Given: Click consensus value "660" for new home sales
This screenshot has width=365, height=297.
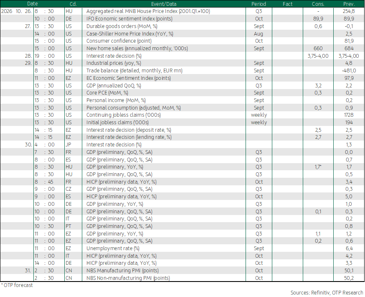Looking at the screenshot, I should 318,48.
